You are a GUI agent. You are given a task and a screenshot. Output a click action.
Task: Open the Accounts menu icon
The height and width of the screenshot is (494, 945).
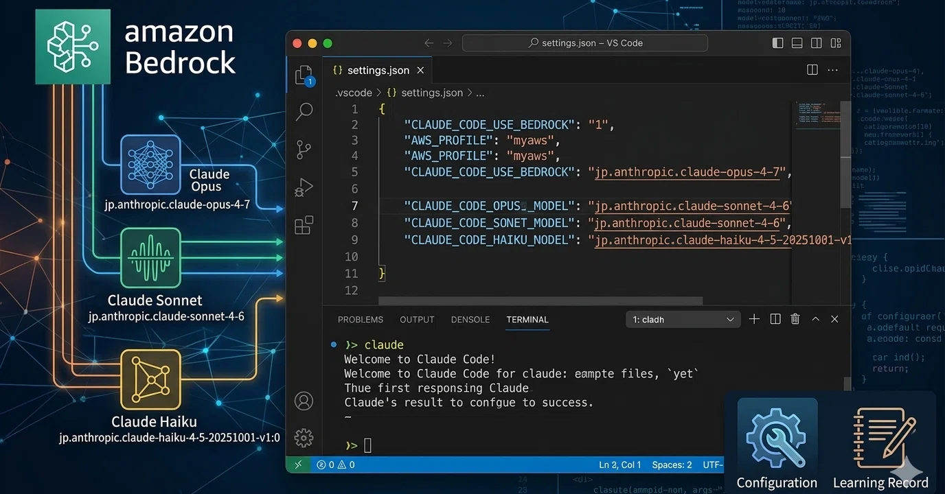coord(304,401)
